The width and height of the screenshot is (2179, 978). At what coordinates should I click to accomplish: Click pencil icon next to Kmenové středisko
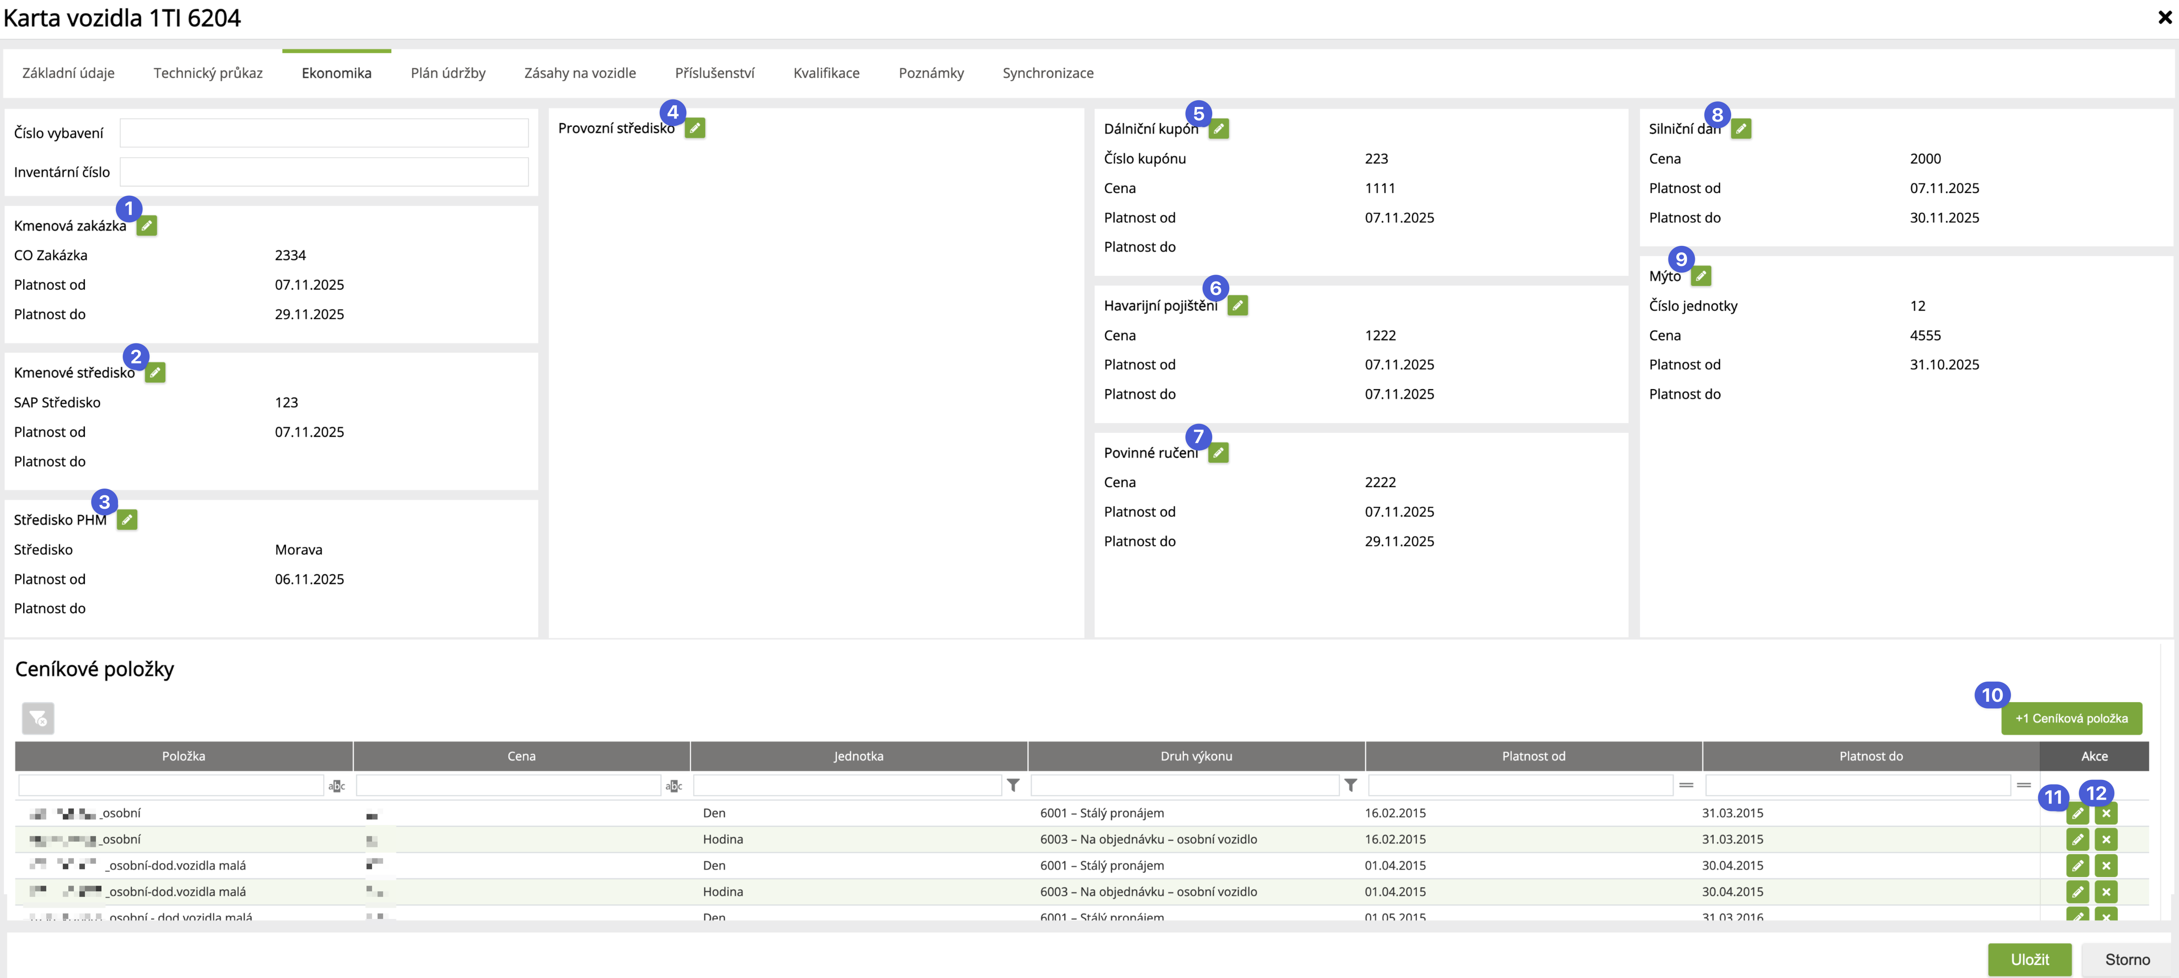pos(155,373)
